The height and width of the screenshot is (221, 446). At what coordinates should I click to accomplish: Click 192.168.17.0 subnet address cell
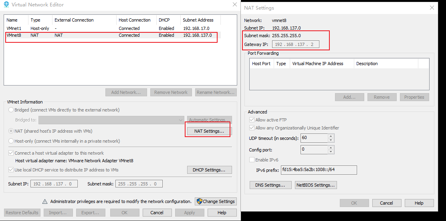point(196,28)
